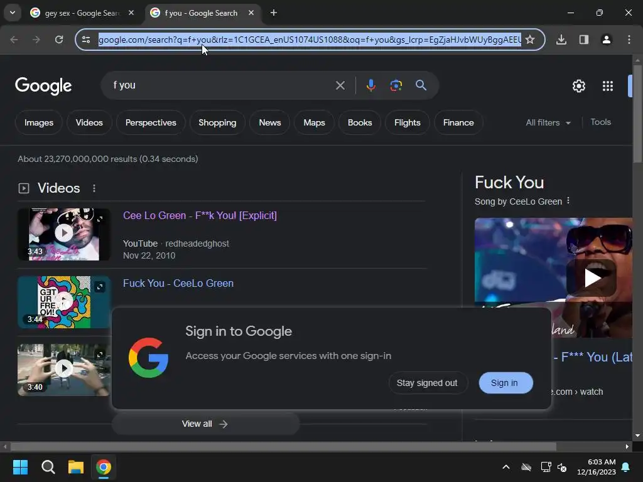Open Google quick settings gear
643x482 pixels.
[578, 85]
